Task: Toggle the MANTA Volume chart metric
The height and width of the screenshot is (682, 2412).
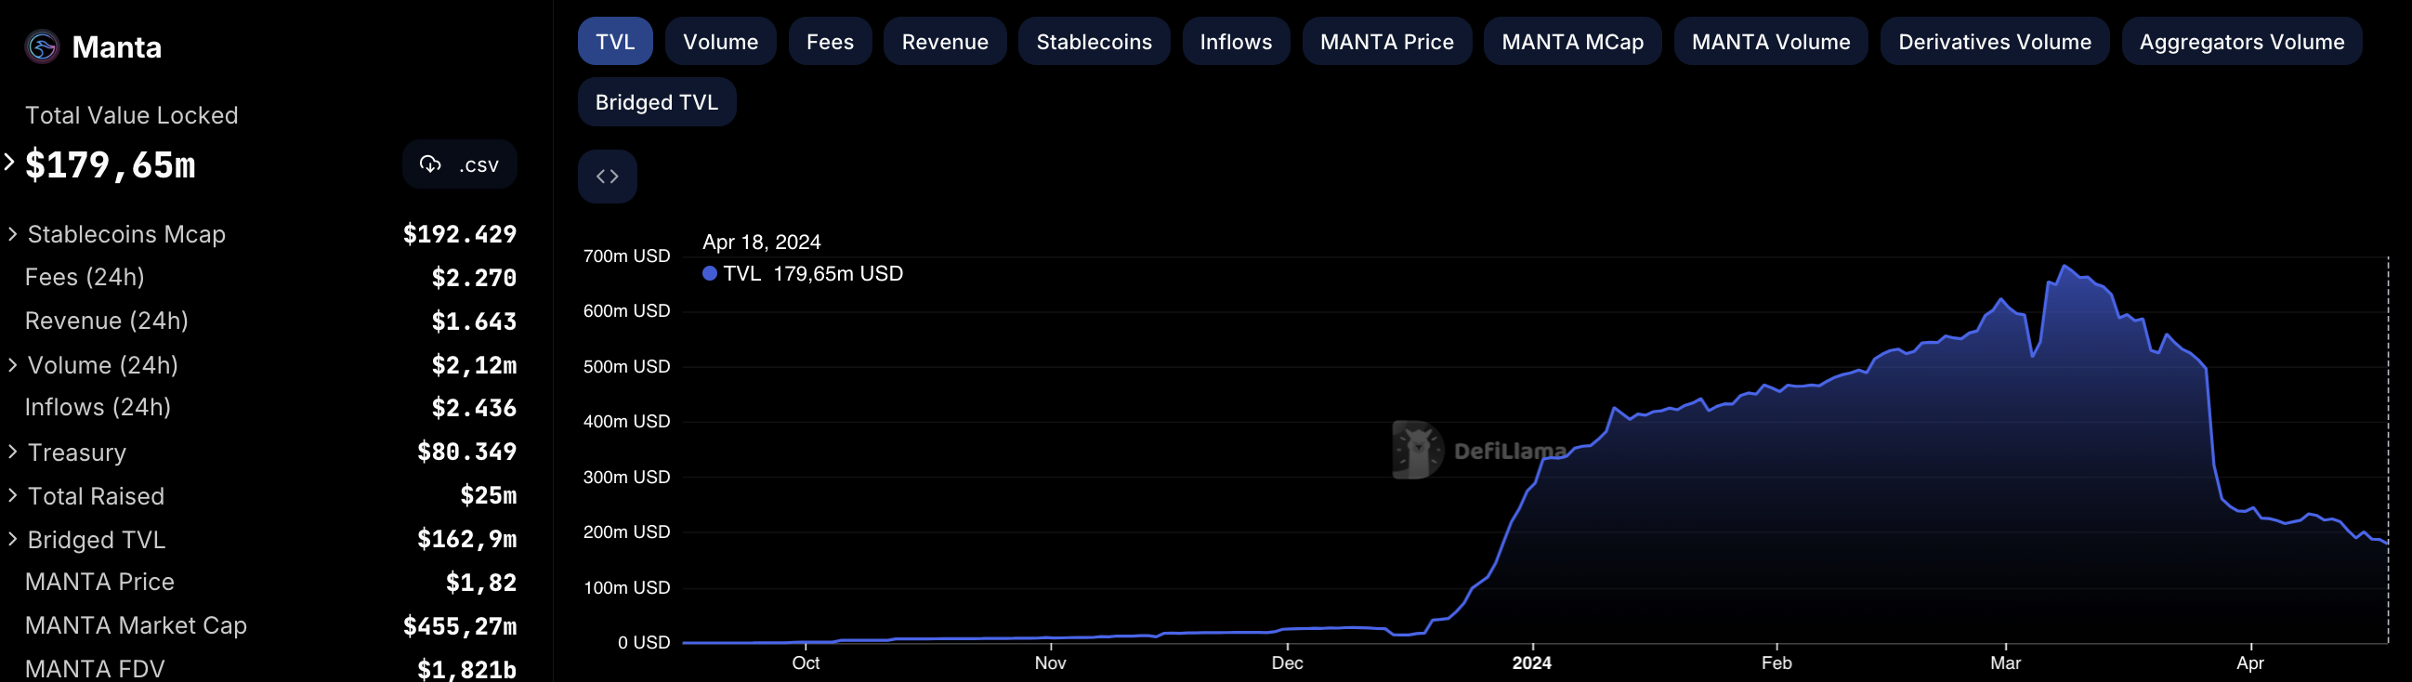Action: 1771,42
